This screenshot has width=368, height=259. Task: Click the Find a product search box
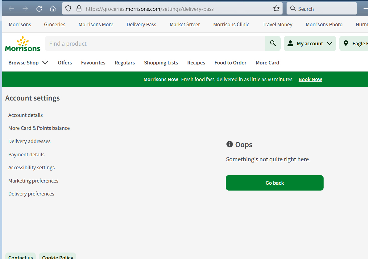coord(155,44)
